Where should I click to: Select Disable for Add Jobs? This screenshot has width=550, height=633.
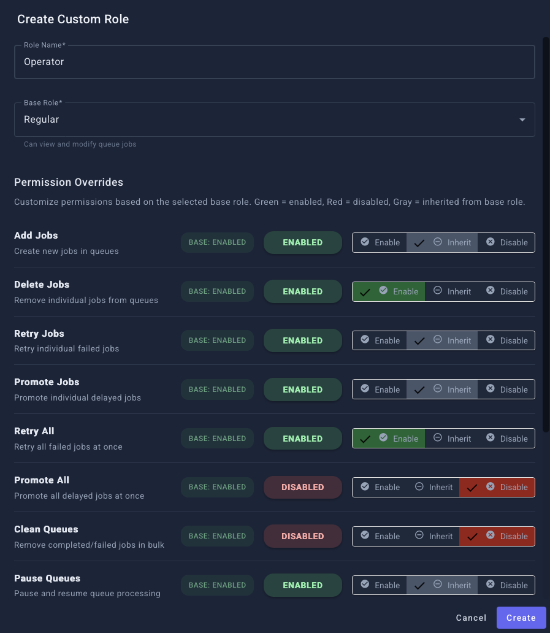(x=506, y=243)
